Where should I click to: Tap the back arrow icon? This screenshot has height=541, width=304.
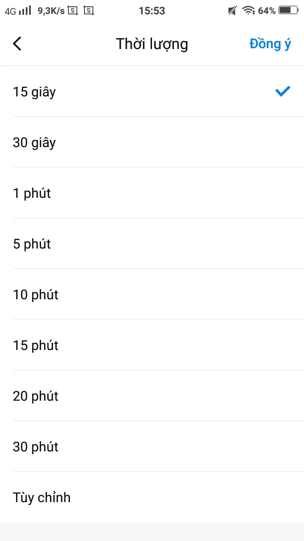pyautogui.click(x=17, y=44)
